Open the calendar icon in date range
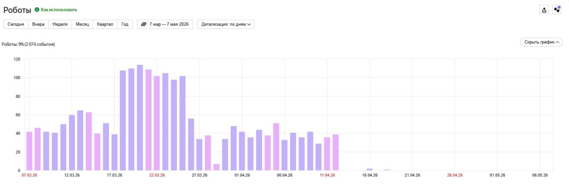This screenshot has height=195, width=569. pyautogui.click(x=144, y=24)
